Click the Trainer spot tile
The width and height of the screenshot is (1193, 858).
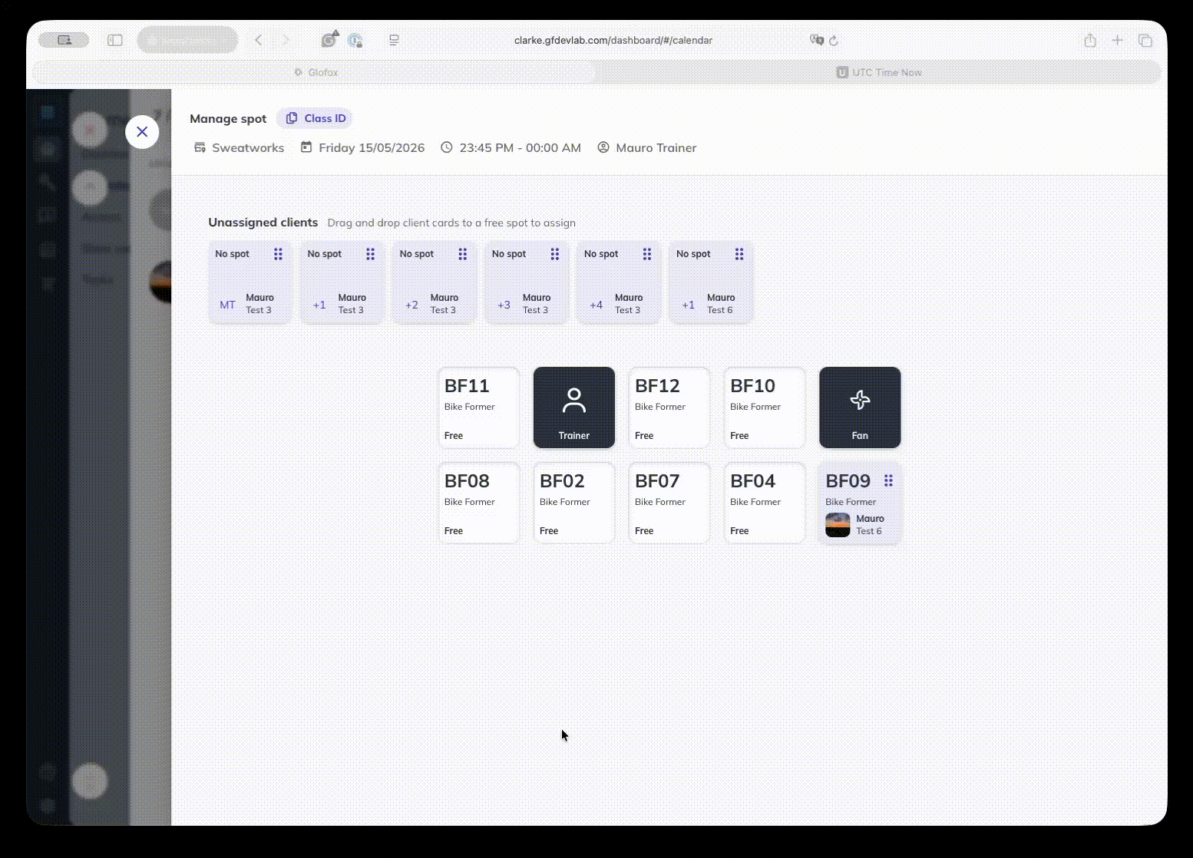[574, 408]
